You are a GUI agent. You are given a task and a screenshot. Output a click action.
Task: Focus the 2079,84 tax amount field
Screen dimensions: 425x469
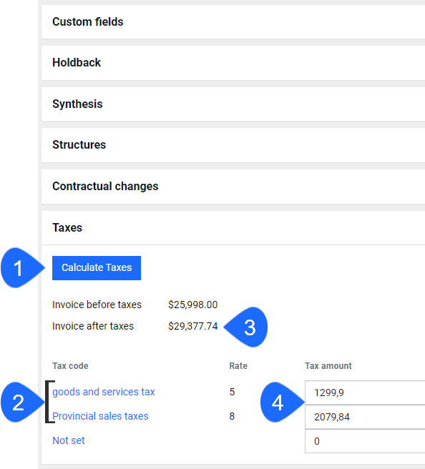coord(365,417)
